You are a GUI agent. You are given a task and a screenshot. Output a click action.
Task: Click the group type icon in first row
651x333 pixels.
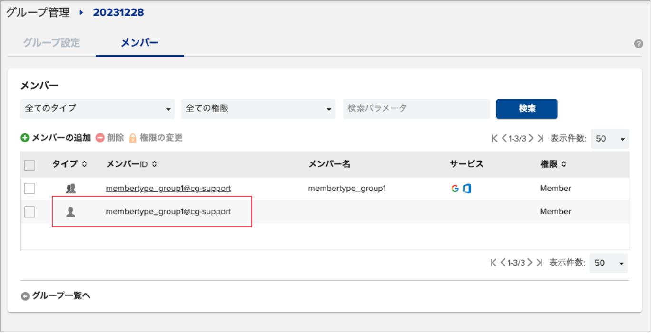70,189
